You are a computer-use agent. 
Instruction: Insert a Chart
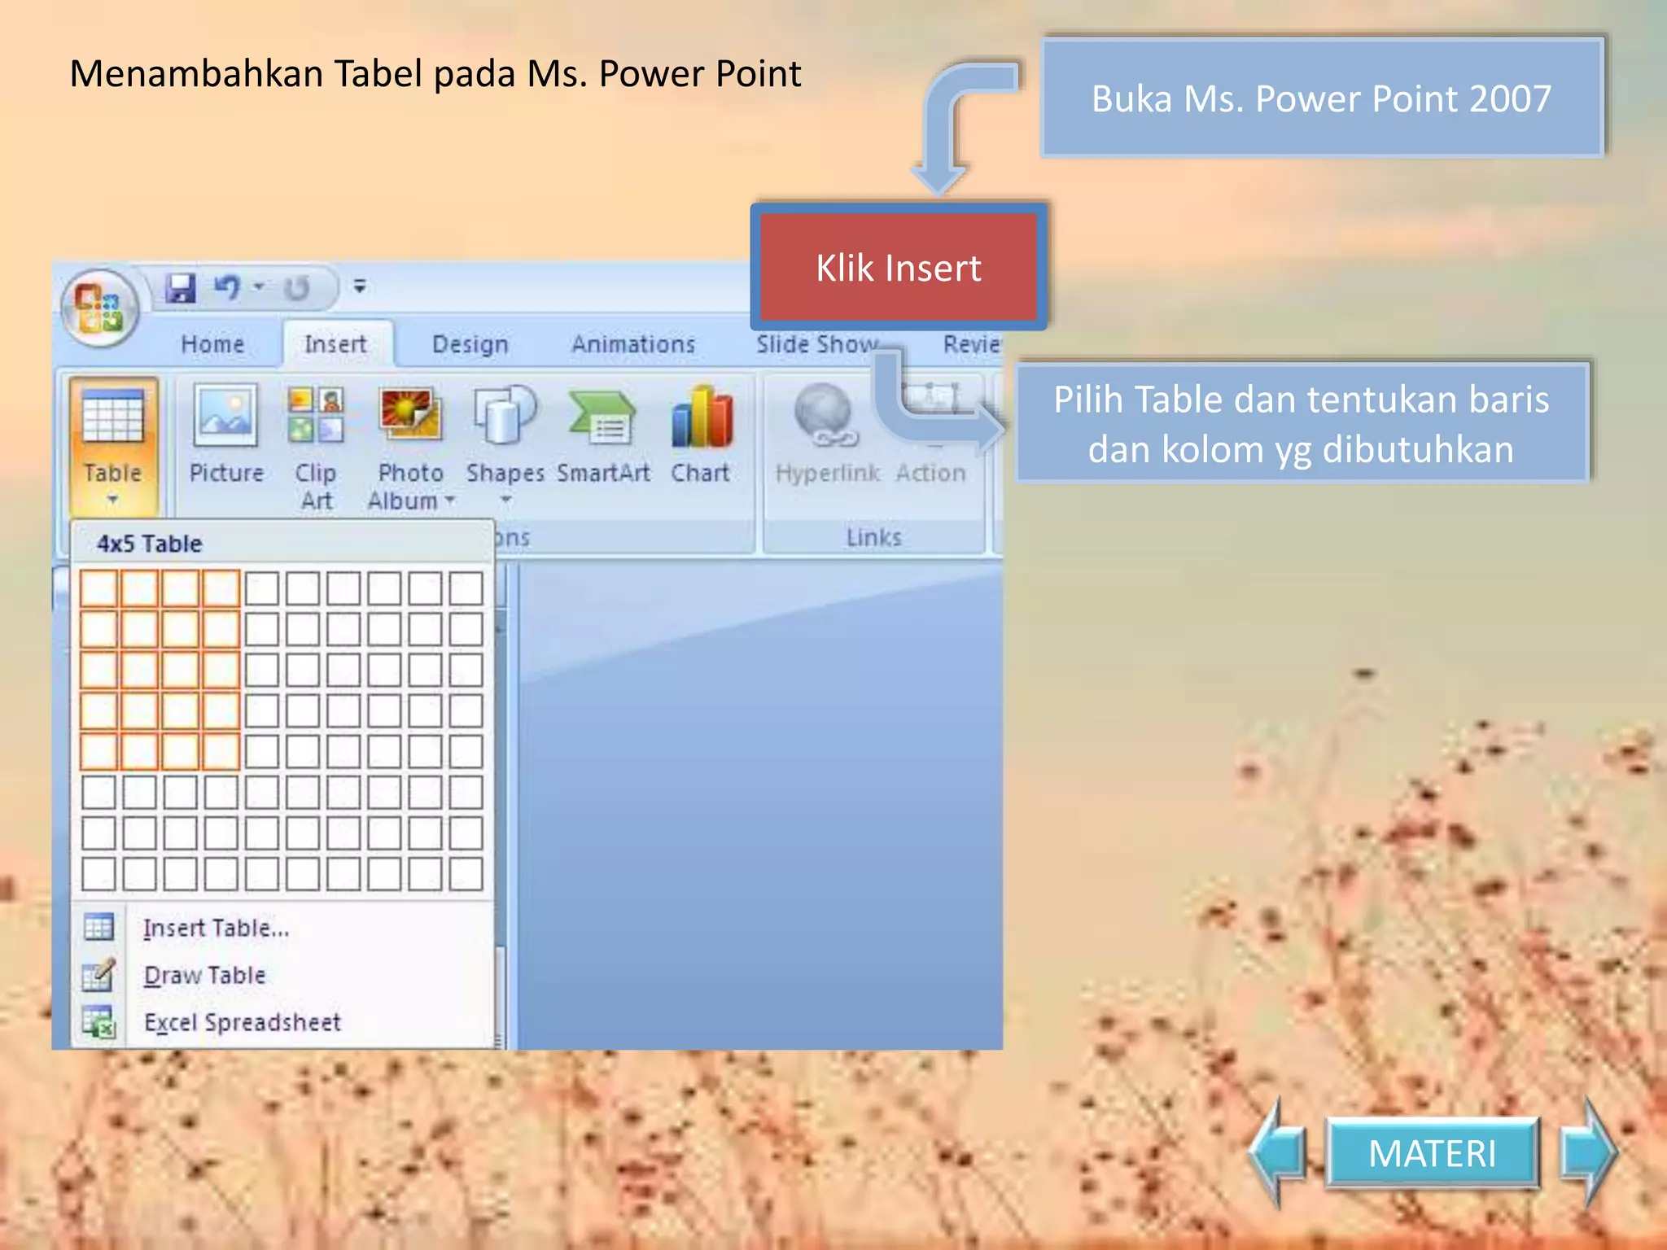pos(701,435)
